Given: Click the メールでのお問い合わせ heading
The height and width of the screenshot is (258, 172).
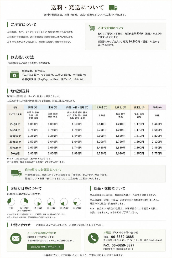Looking at the screenshot, I should coord(42,233).
